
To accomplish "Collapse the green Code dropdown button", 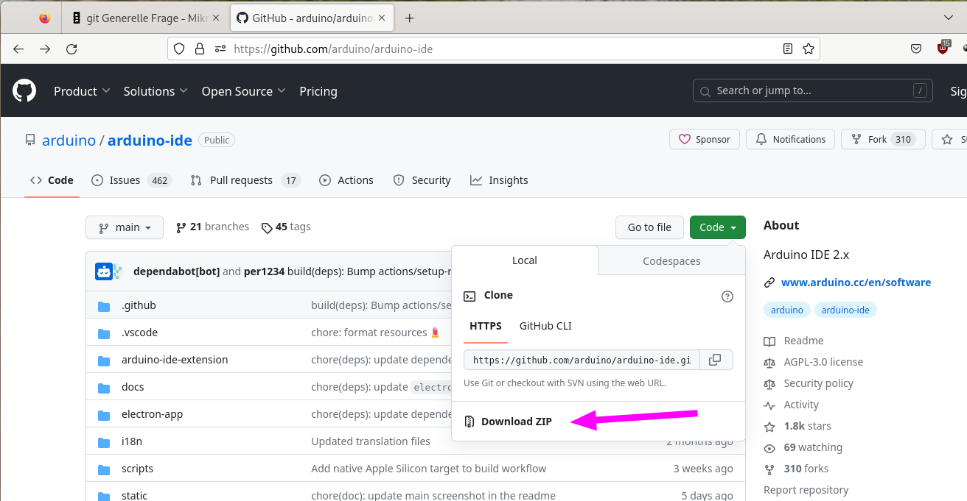I will pos(717,227).
